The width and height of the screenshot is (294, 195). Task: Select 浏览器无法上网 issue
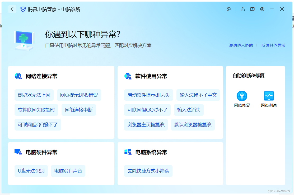34,95
